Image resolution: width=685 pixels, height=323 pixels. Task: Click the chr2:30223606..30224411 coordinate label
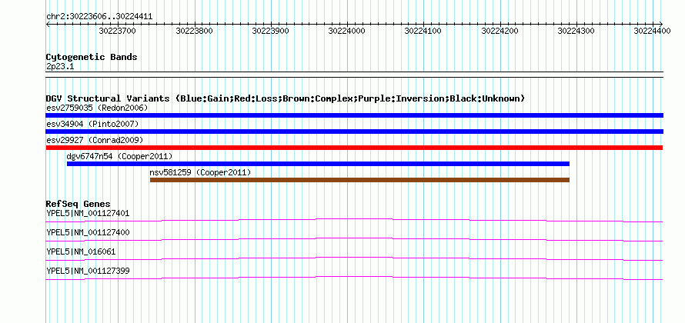tap(99, 17)
